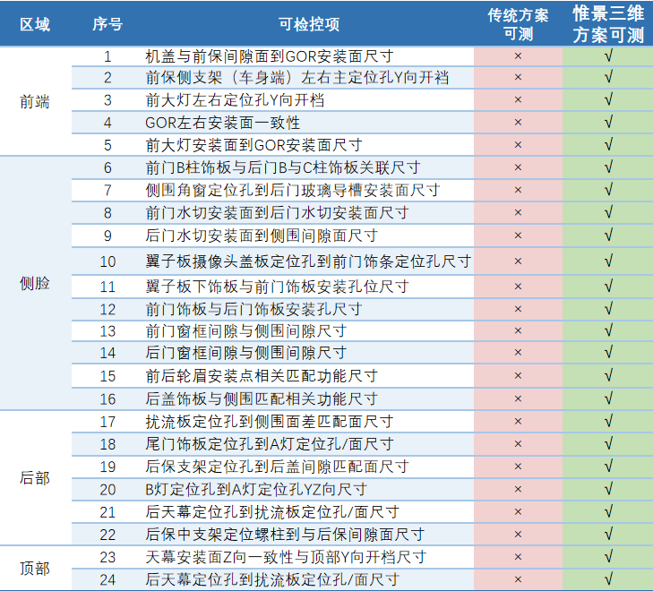Viewport: 653px width, 591px height.
Task: Click the '传统方案可测' header cell
Action: (518, 24)
